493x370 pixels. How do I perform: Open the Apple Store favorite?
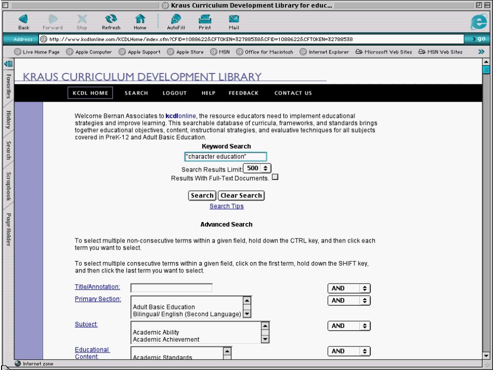tap(185, 52)
